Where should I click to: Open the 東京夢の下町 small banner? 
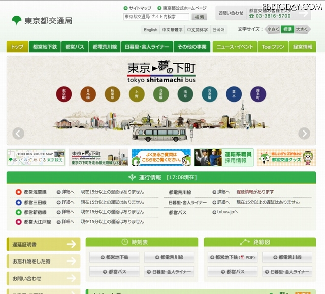point(99,157)
